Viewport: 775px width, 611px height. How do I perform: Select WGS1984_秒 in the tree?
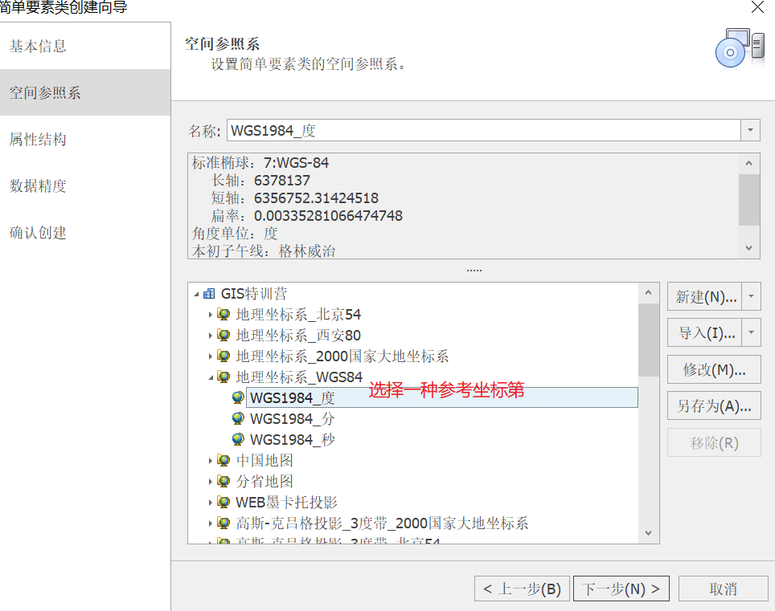(292, 439)
